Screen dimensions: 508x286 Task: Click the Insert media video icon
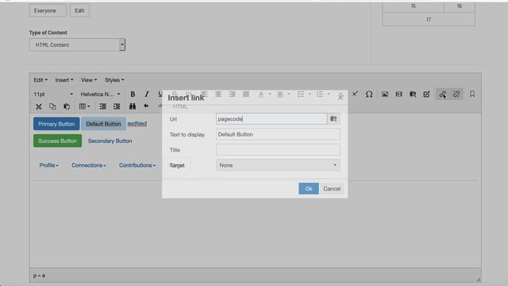[x=398, y=94]
